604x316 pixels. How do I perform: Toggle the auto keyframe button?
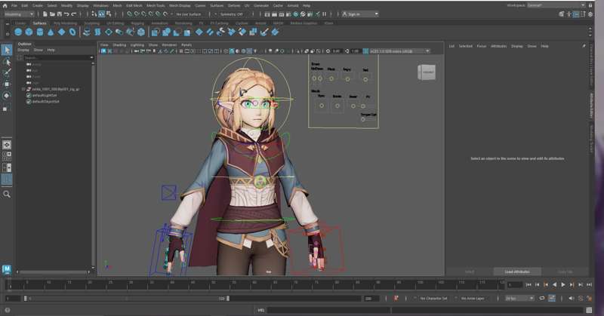[x=396, y=299]
